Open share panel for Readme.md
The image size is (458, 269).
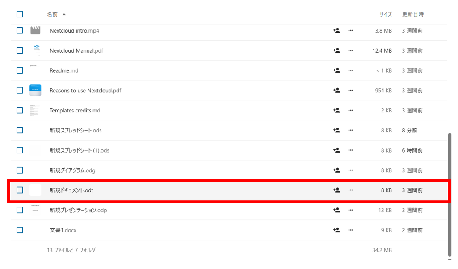coord(336,70)
